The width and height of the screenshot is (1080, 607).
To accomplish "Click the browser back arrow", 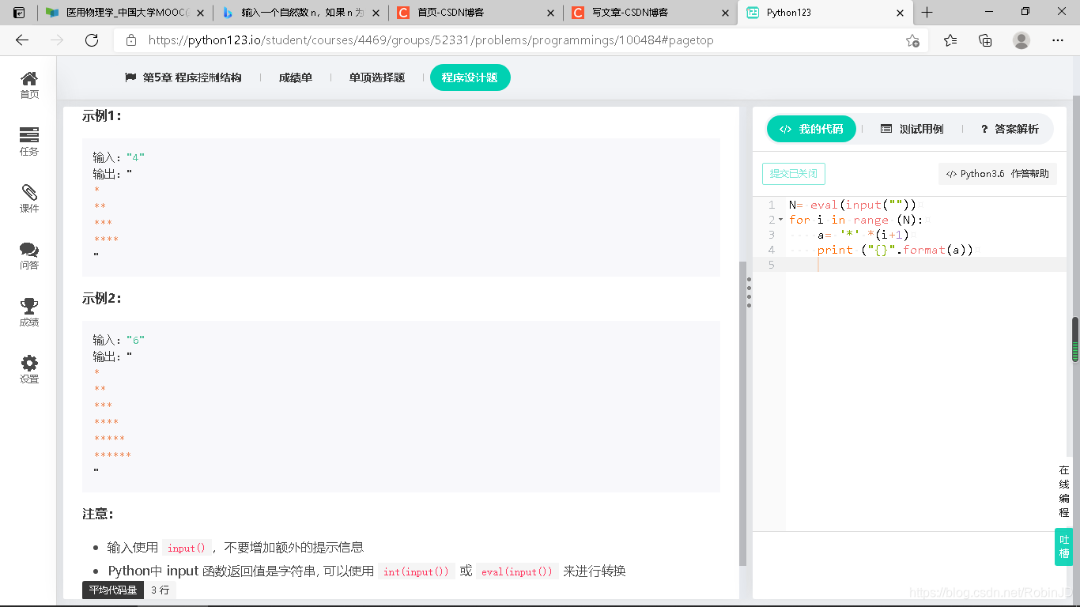I will pyautogui.click(x=22, y=40).
